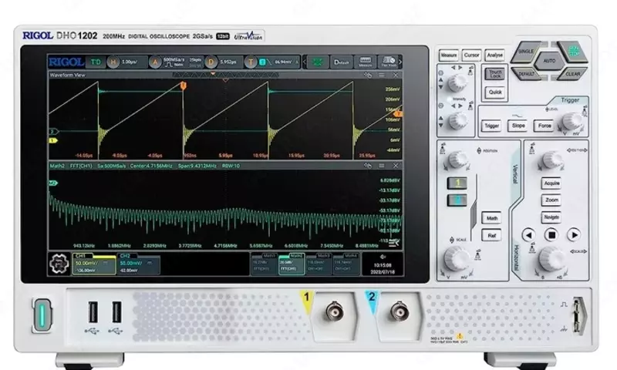Tap the Flex Knob icon on screen
Viewport: 617px width, 370px height.
point(389,62)
